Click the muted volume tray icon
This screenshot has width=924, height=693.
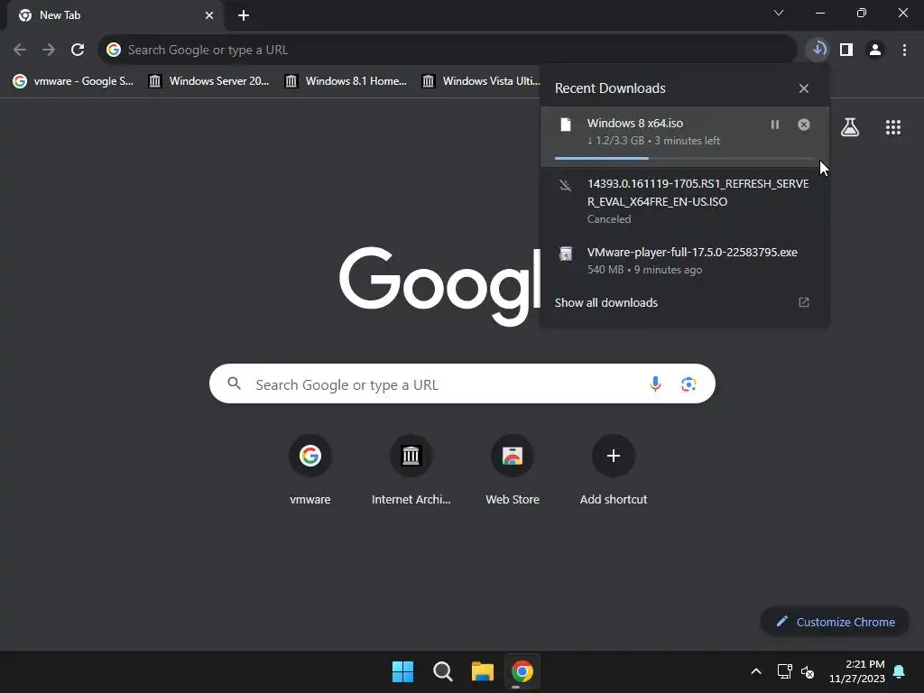click(808, 671)
